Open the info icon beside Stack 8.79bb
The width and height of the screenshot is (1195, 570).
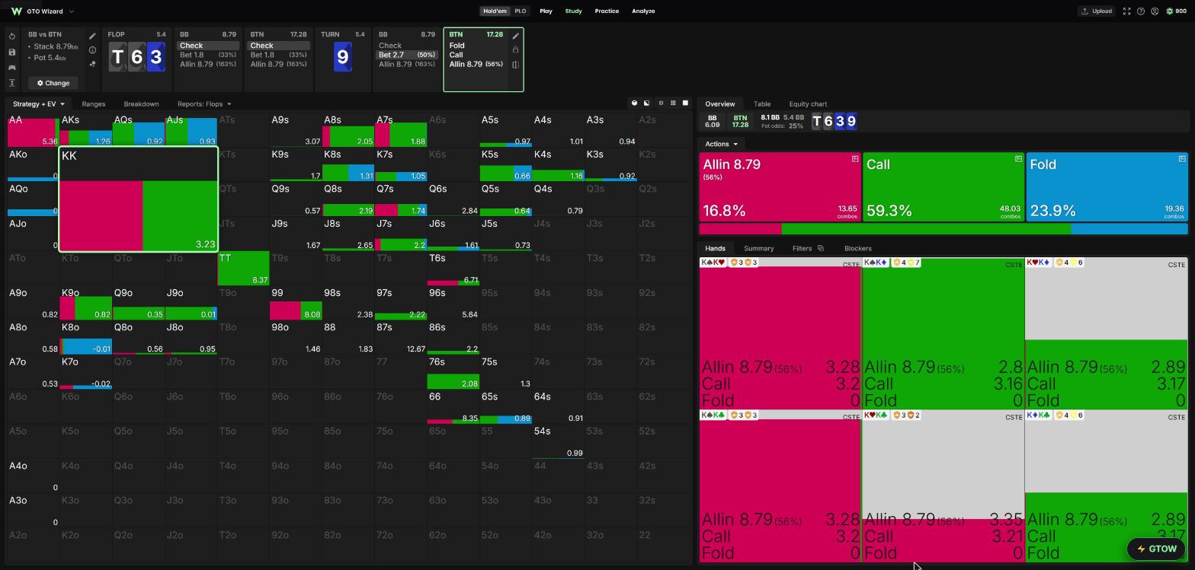pyautogui.click(x=92, y=50)
